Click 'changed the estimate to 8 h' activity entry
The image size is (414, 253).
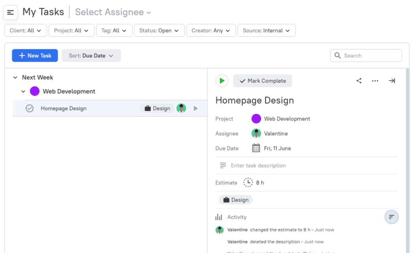pyautogui.click(x=280, y=230)
